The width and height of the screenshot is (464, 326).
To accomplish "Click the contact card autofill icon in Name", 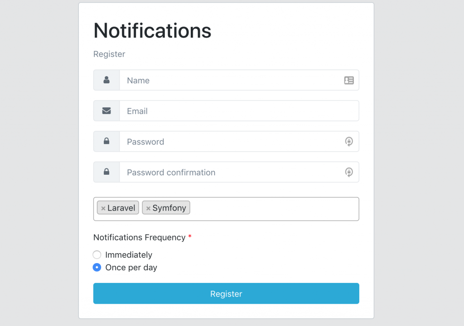I will pyautogui.click(x=349, y=80).
